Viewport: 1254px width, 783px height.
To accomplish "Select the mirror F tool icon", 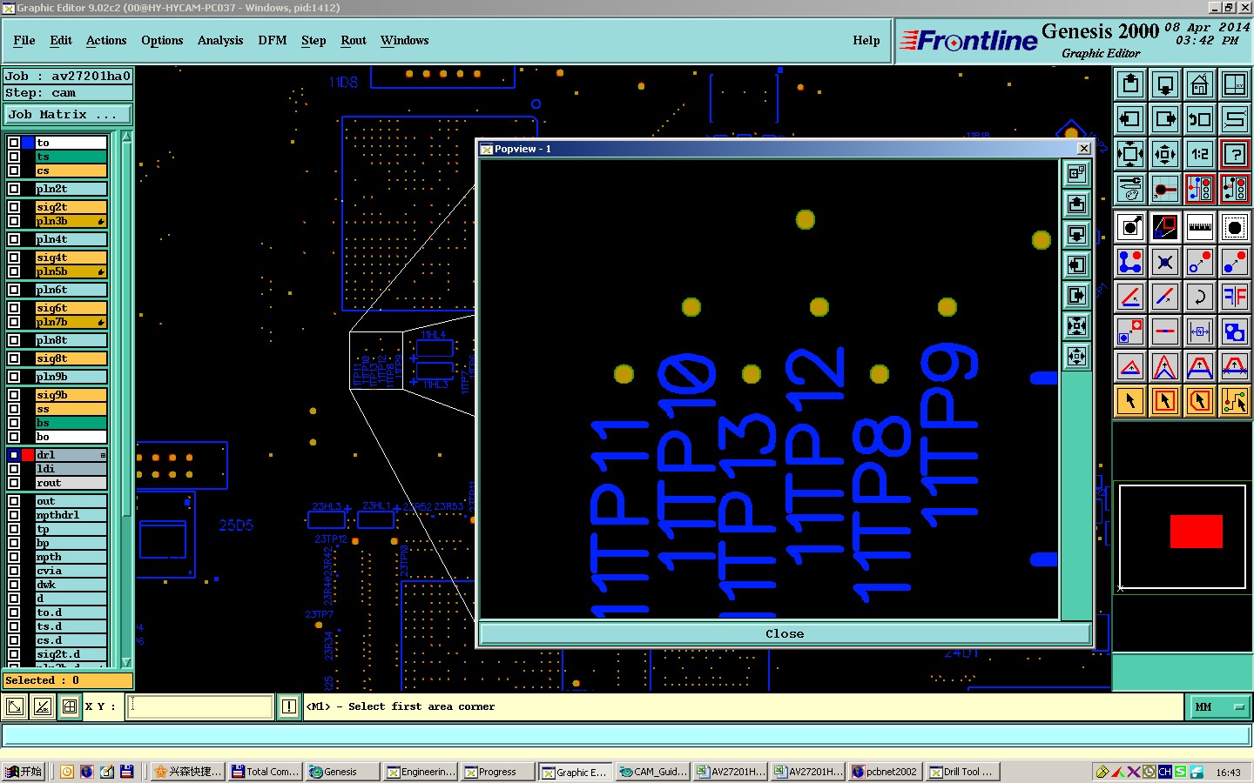I will pos(1235,297).
